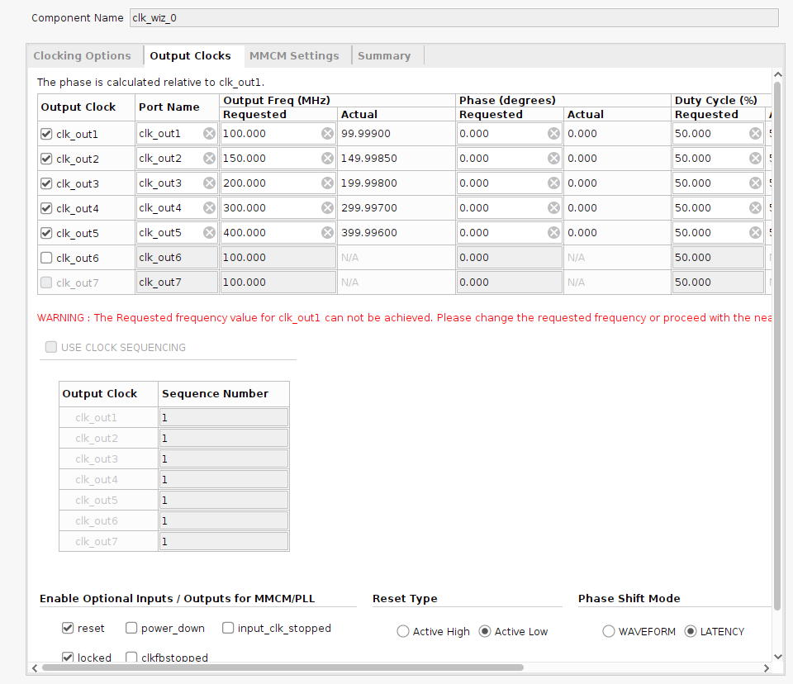Clear the clk_out1 port name field
This screenshot has width=793, height=684.
coord(209,133)
